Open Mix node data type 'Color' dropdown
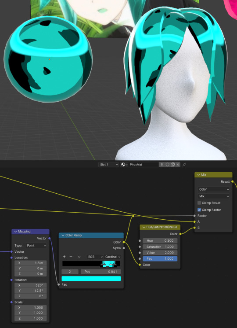 [x=213, y=189]
